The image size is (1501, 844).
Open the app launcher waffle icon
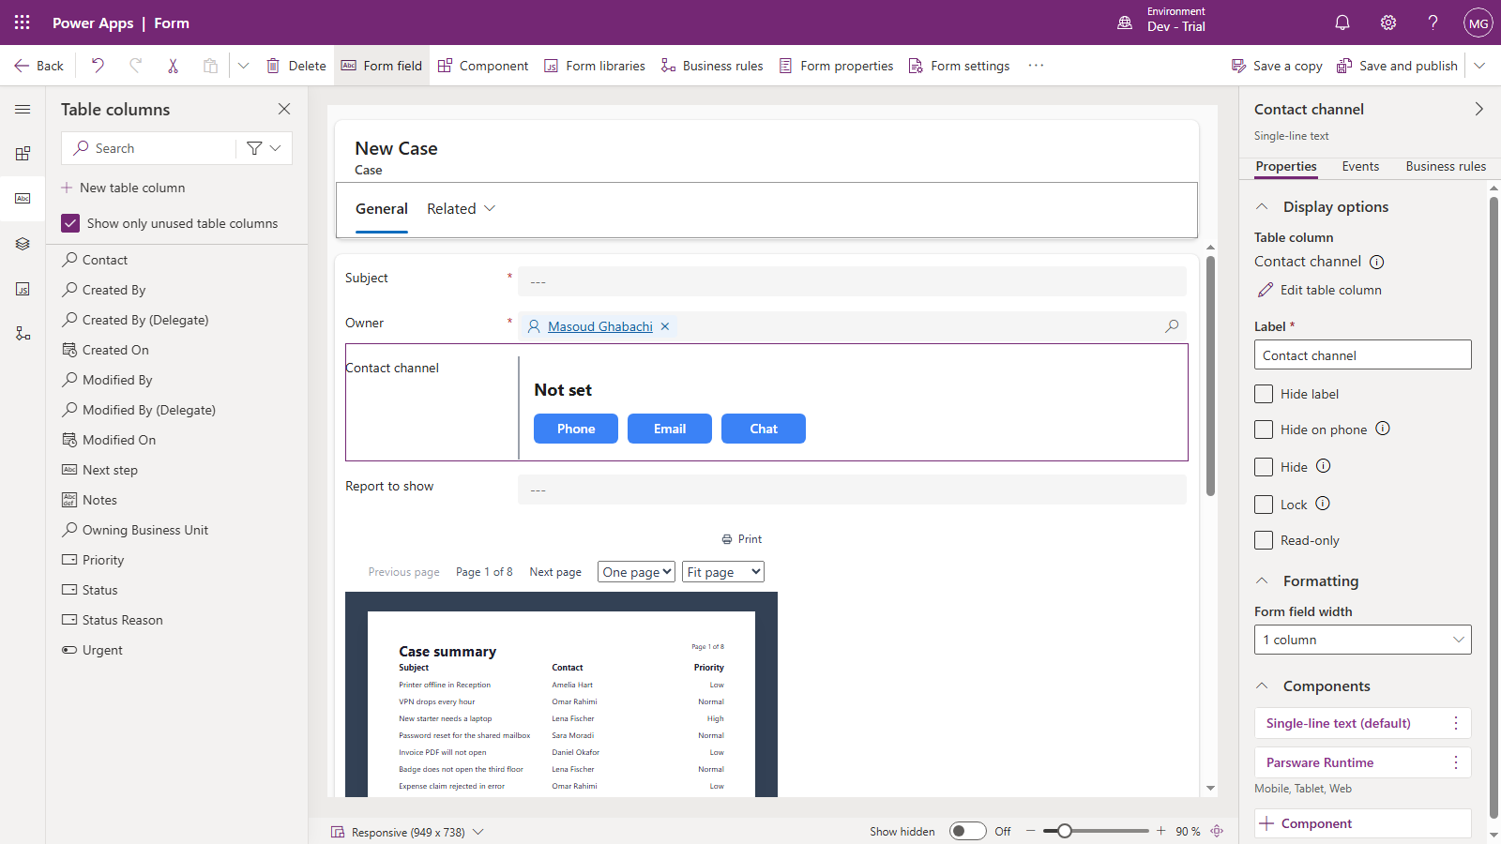click(x=23, y=23)
